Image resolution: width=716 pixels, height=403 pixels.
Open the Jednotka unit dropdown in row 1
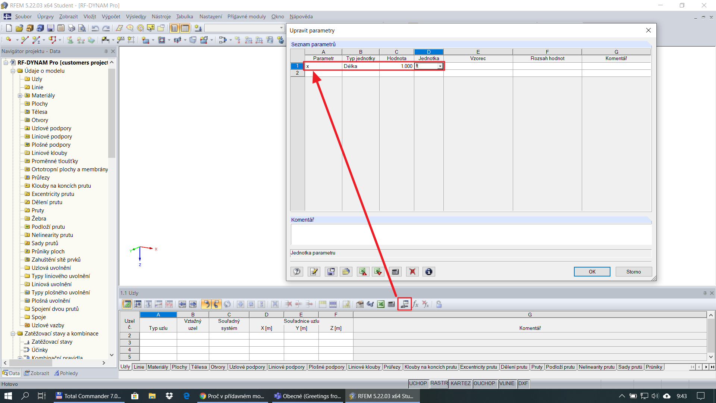(440, 66)
